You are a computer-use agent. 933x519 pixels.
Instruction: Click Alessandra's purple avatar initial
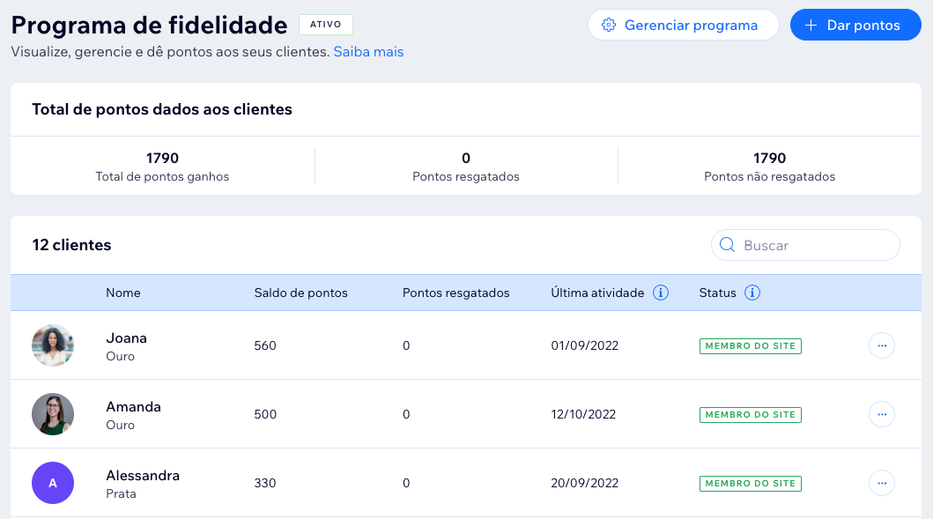pos(53,483)
